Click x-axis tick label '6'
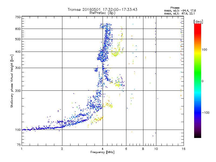The height and width of the screenshot is (162, 216). [126, 149]
